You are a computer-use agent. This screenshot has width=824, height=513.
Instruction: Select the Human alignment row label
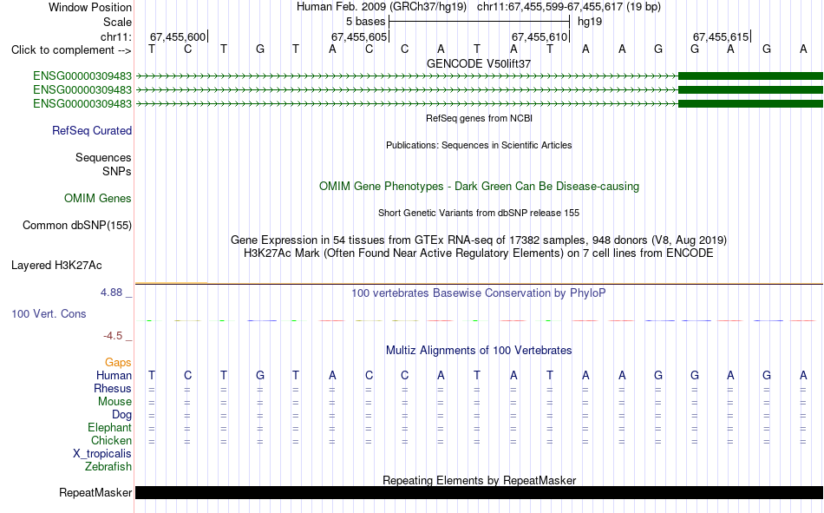coord(114,375)
